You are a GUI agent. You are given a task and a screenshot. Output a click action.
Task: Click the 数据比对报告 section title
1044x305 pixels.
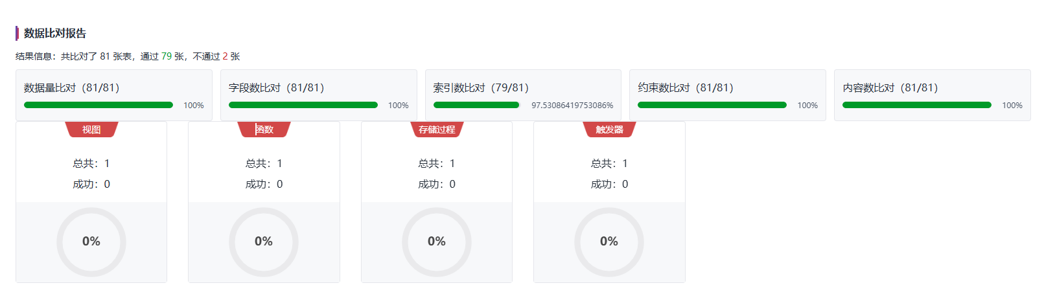point(54,33)
